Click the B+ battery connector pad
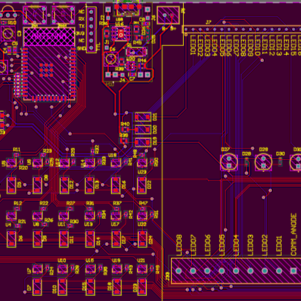Viewport: 301px width, 301px height. click(172, 16)
